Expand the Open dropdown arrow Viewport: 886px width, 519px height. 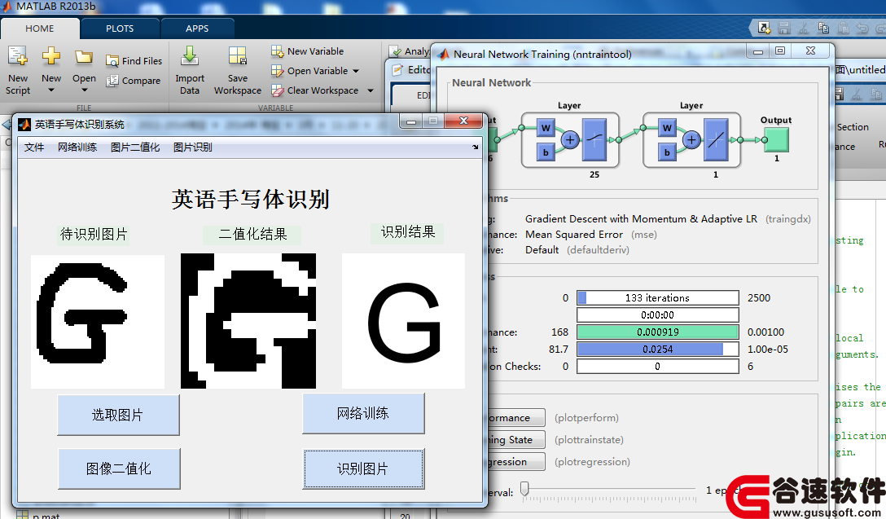(84, 90)
